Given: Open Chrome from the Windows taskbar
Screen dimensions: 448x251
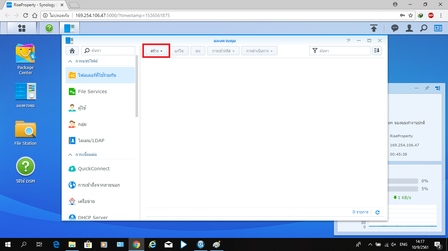Looking at the screenshot, I should [136, 244].
